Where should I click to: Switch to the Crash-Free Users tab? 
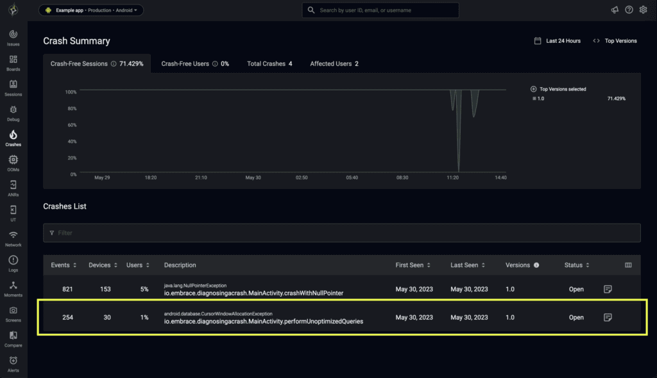tap(195, 64)
